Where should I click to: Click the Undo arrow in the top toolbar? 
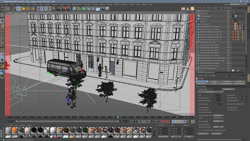click(4, 8)
